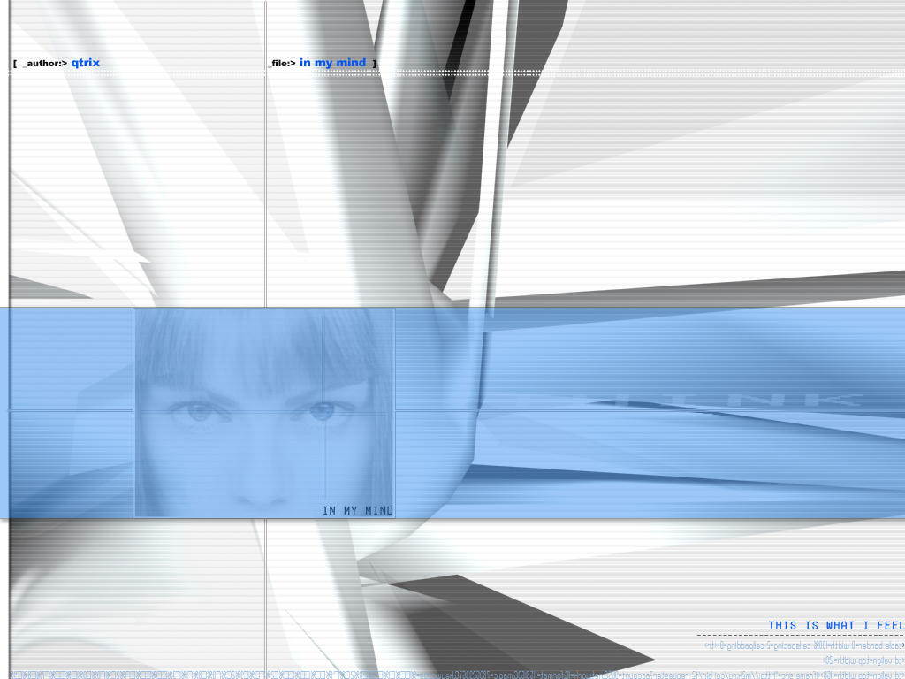This screenshot has width=905, height=679.
Task: Click the '_author:>' label
Action: (44, 64)
